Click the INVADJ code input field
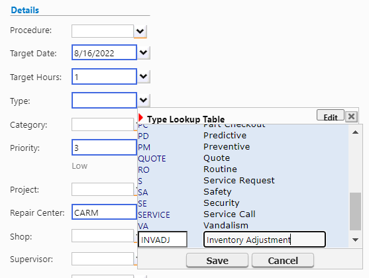 pyautogui.click(x=162, y=240)
